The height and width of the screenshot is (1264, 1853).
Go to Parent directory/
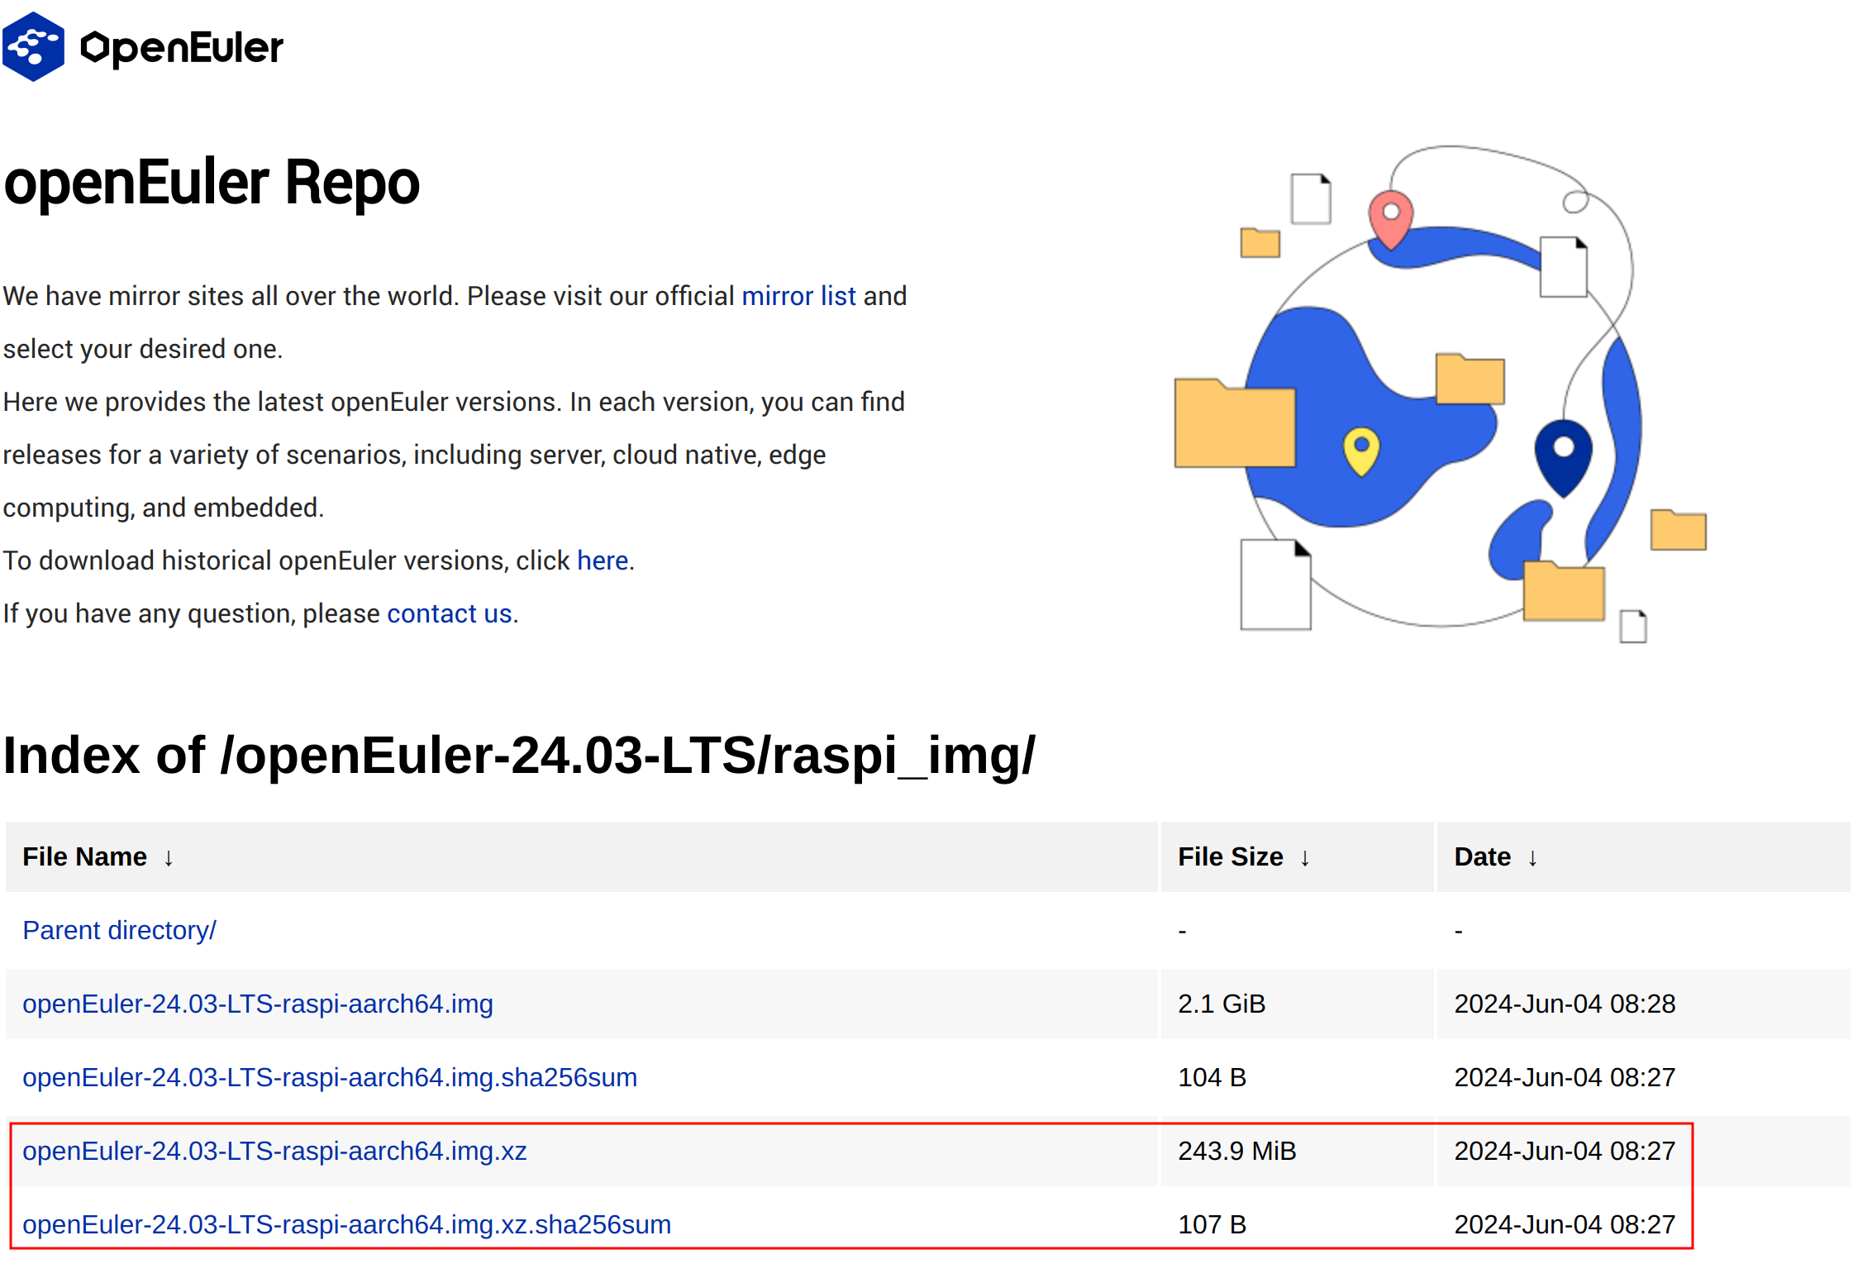coord(119,930)
